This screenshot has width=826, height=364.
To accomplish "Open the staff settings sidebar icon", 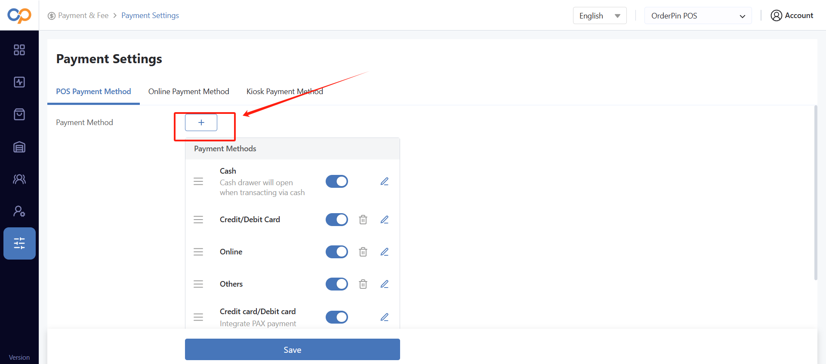I will [19, 211].
